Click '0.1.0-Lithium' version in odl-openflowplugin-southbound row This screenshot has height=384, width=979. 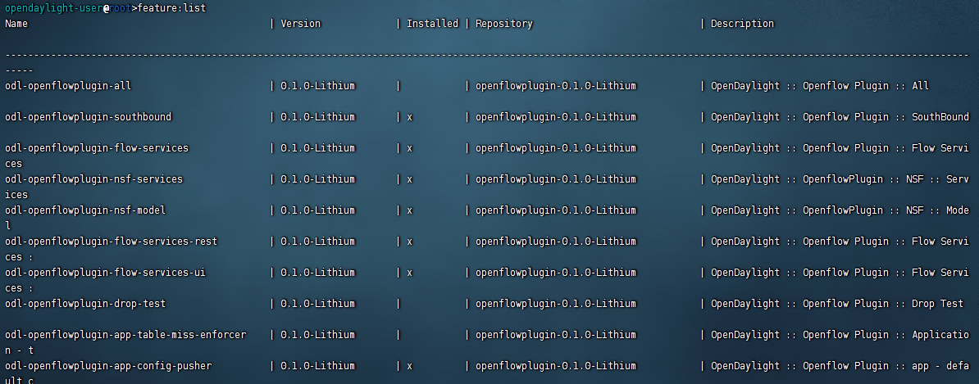click(x=318, y=117)
